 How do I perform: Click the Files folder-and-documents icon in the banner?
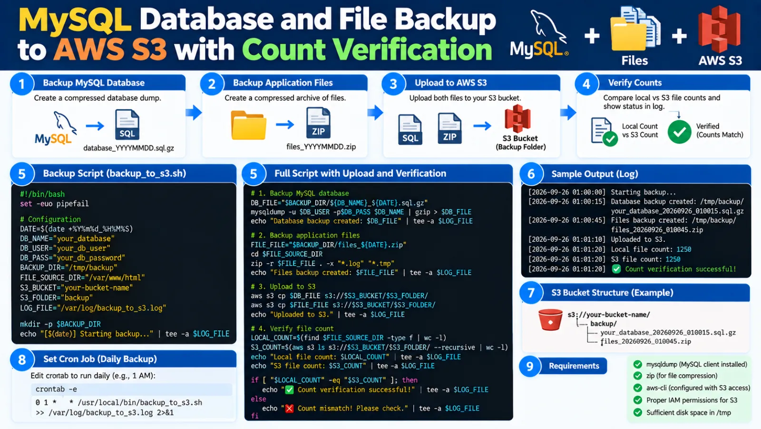point(635,28)
